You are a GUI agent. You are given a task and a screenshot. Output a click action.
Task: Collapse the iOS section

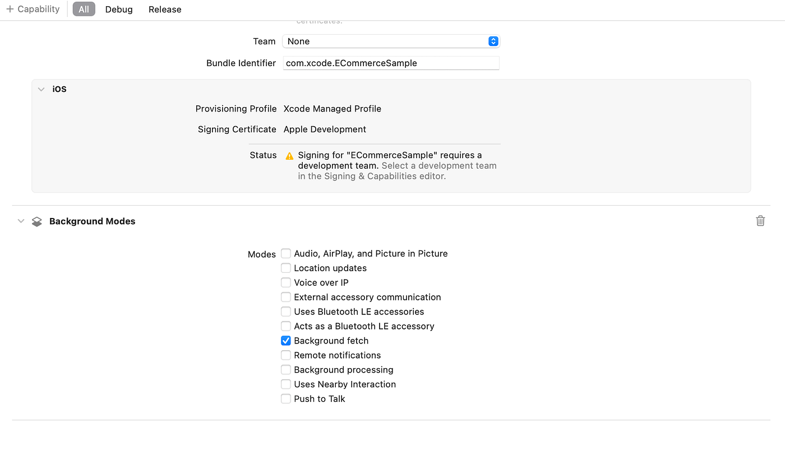[40, 89]
